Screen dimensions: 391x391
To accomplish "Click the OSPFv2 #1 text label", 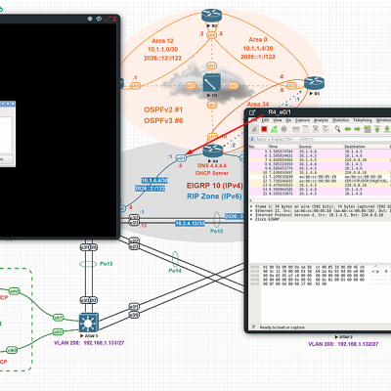I will (163, 109).
